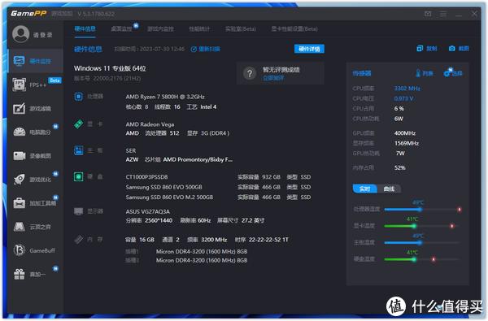This screenshot has width=488, height=321.
Task: Click the second Micron DDR4-3200 slot row
Action: pos(186,260)
